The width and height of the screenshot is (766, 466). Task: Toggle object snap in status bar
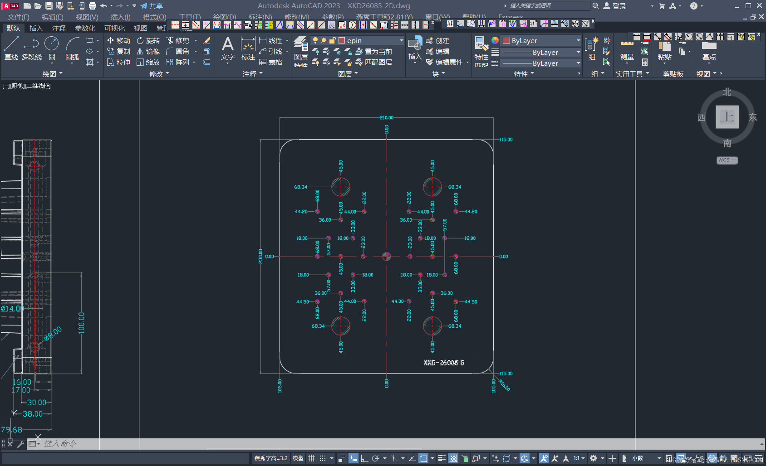423,458
